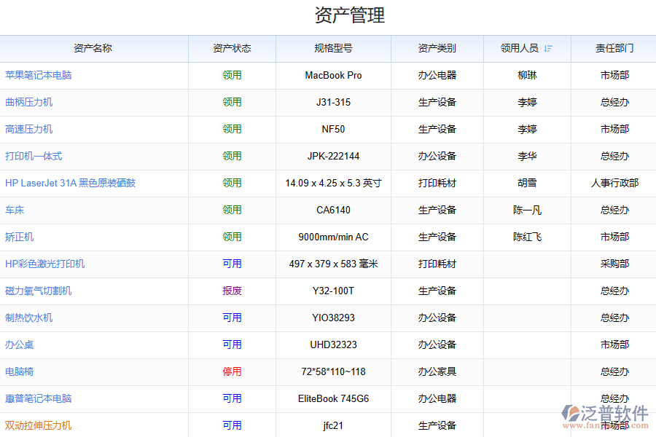Open the orange 双动拉伸压力机 link
Screen dimensions: 656x437
click(x=39, y=425)
